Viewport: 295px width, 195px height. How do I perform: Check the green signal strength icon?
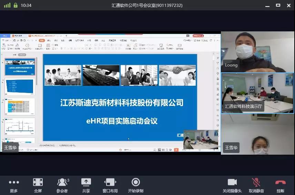coord(7,5)
